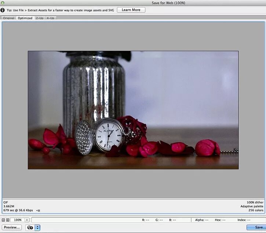Screen dimensions: 266x233
Task: Click the Save for Web title bar
Action: point(168,3)
